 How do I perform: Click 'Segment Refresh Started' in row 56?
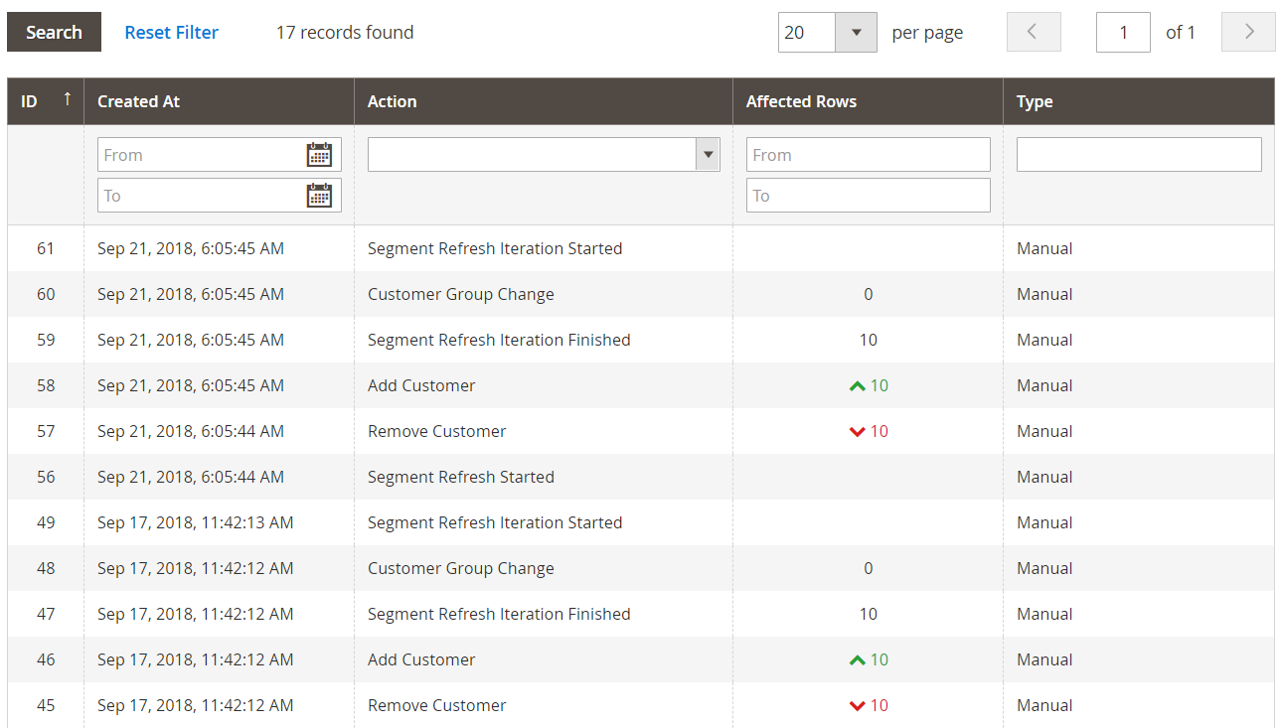461,477
